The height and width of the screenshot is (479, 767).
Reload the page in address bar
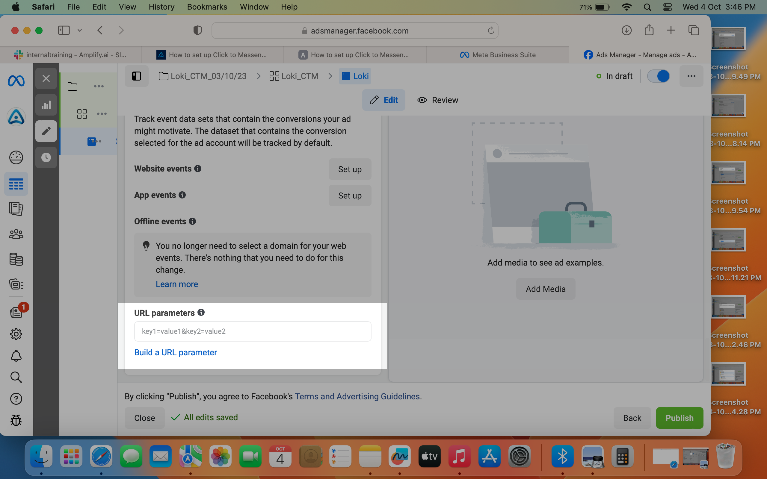491,31
